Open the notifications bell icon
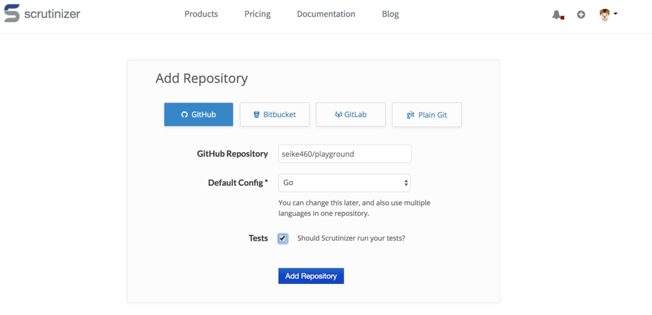The height and width of the screenshot is (315, 652). coord(558,15)
